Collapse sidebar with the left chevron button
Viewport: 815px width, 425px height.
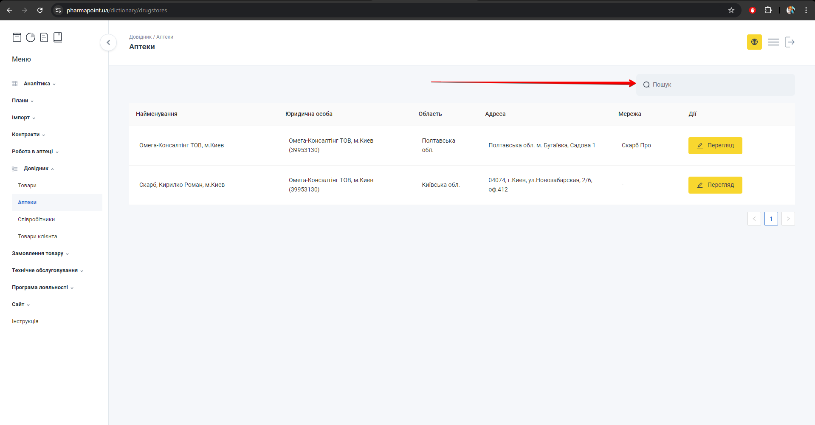(x=108, y=42)
